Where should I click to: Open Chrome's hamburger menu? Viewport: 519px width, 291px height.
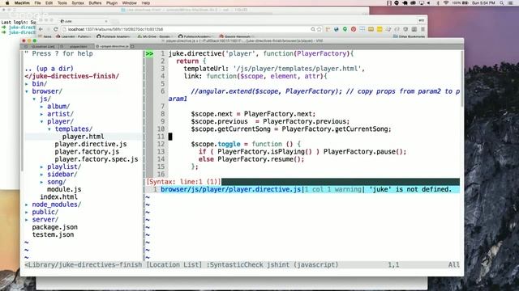tap(422, 29)
